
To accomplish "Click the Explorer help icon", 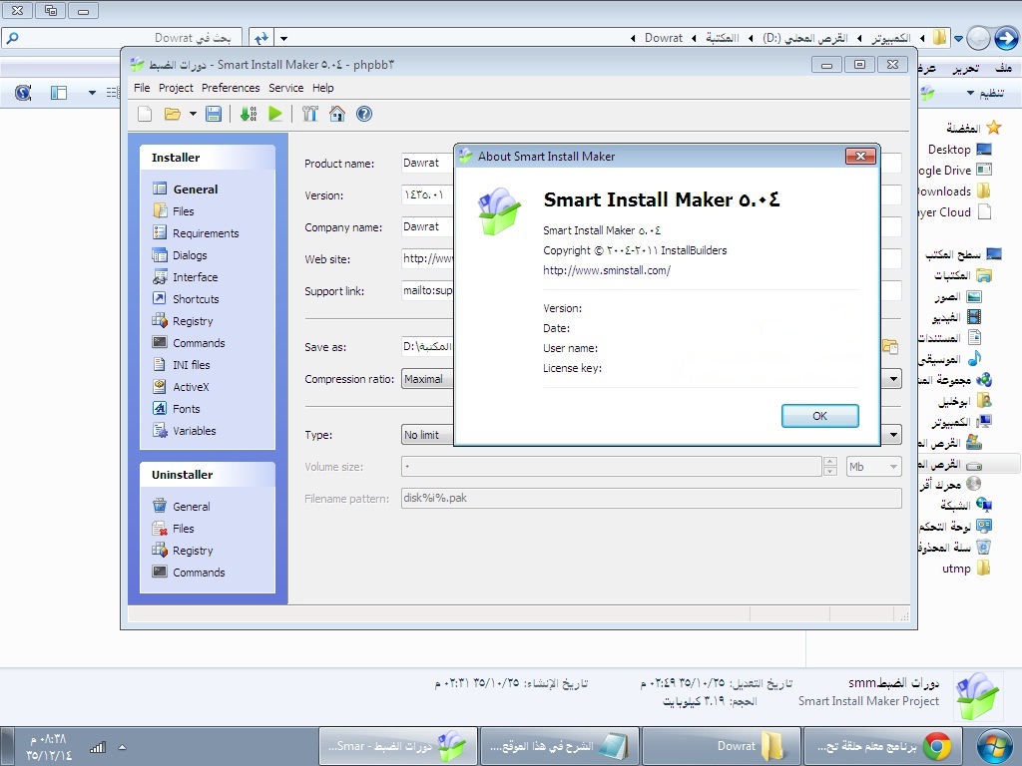I will (x=23, y=93).
